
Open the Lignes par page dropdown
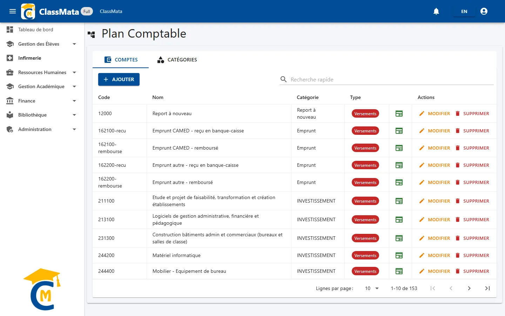pyautogui.click(x=372, y=288)
